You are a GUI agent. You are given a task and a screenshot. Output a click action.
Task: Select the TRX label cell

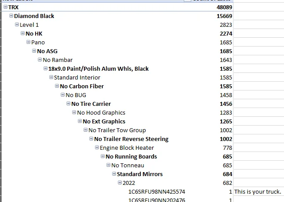point(13,7)
